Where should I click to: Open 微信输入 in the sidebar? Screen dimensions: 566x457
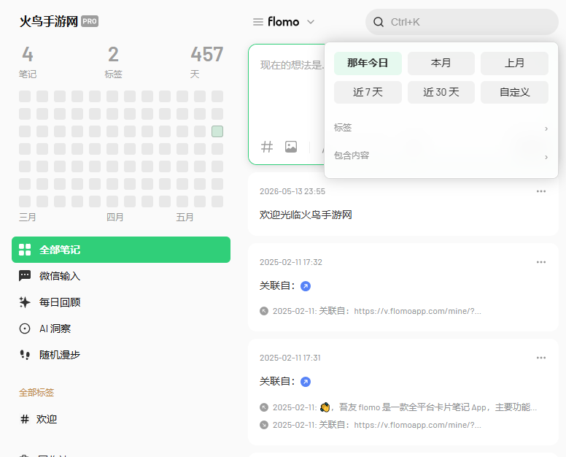121,276
